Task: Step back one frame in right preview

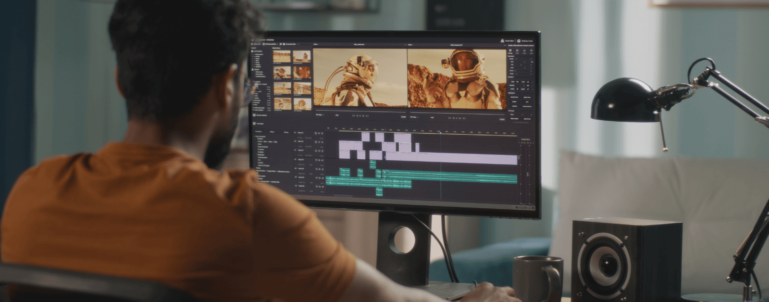Action: click(x=453, y=118)
